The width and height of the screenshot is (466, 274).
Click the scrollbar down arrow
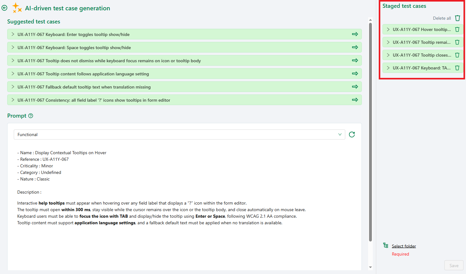pyautogui.click(x=370, y=267)
